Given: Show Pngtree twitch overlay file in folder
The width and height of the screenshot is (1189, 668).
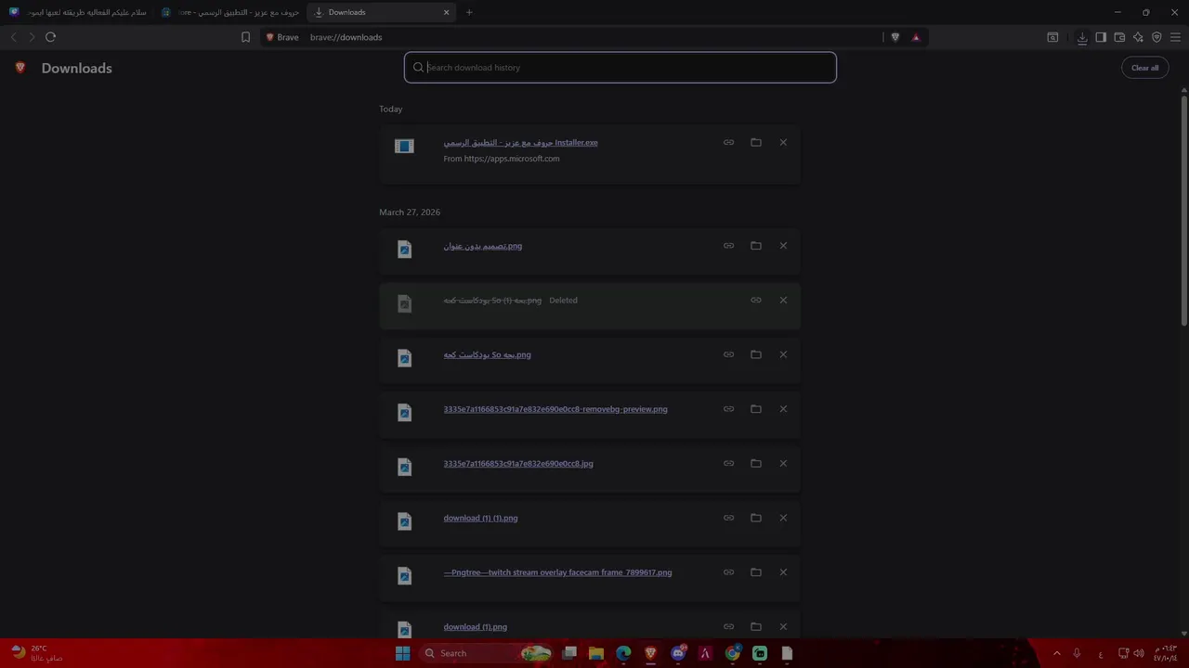Looking at the screenshot, I should coord(756,572).
